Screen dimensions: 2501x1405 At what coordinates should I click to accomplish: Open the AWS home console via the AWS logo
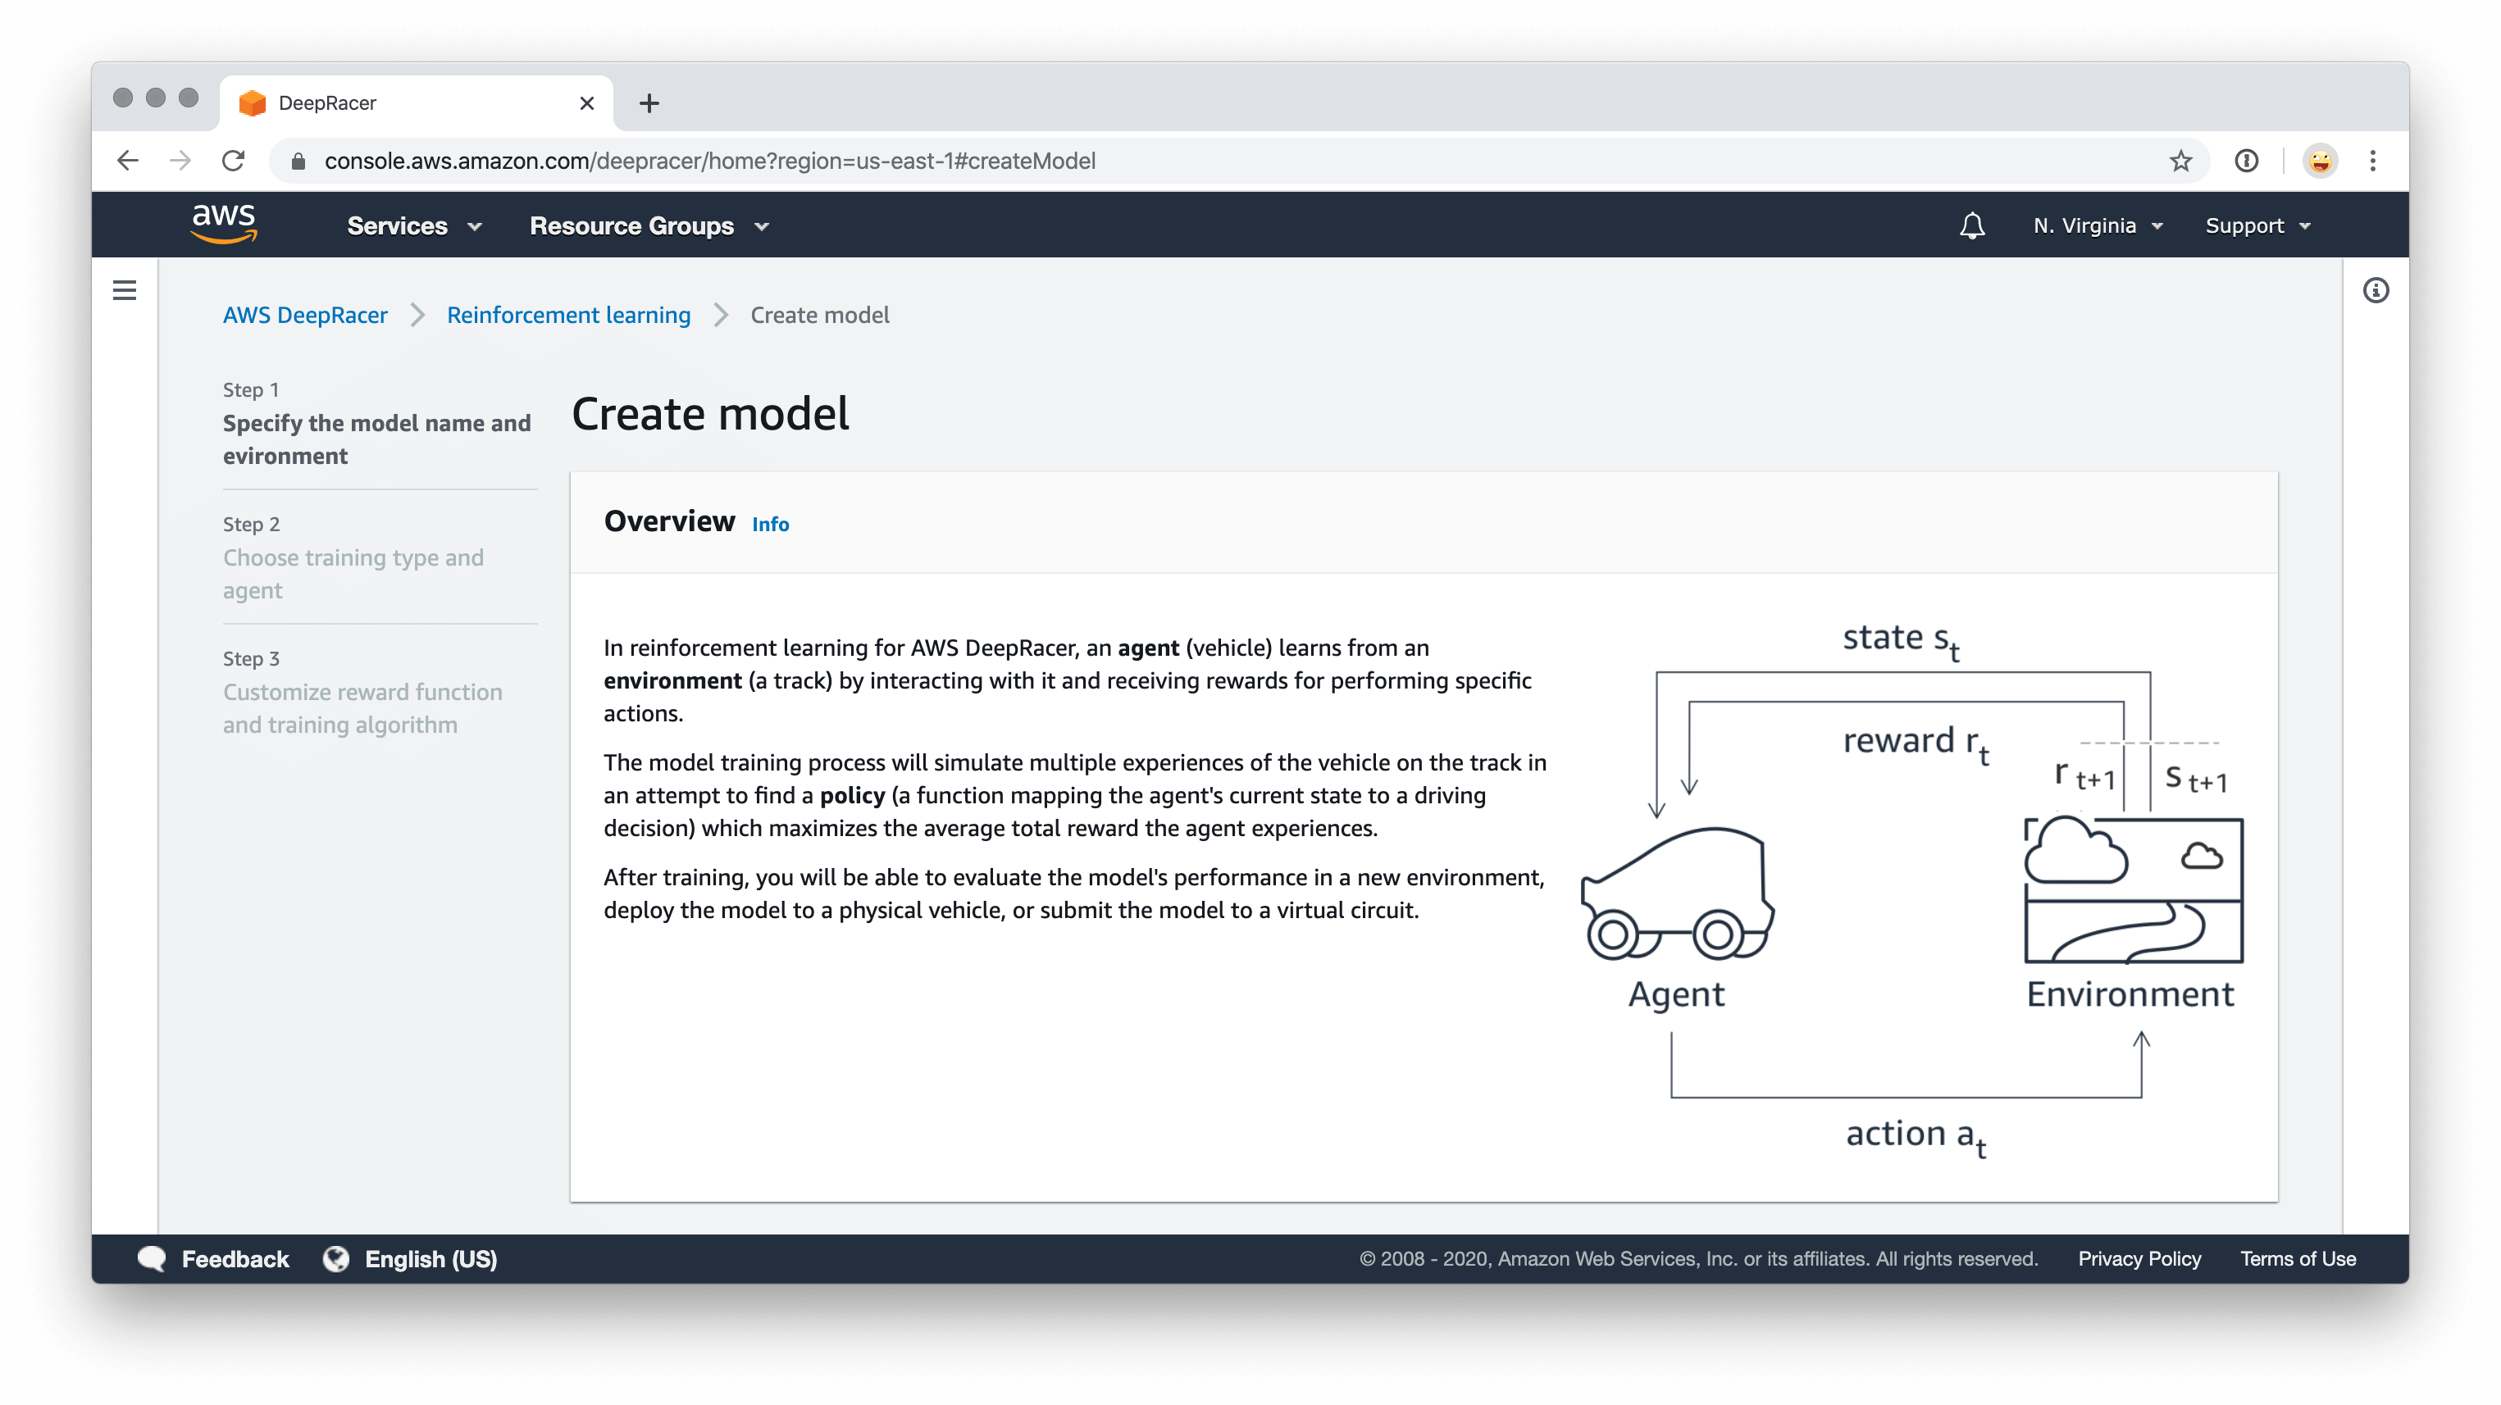click(x=225, y=224)
